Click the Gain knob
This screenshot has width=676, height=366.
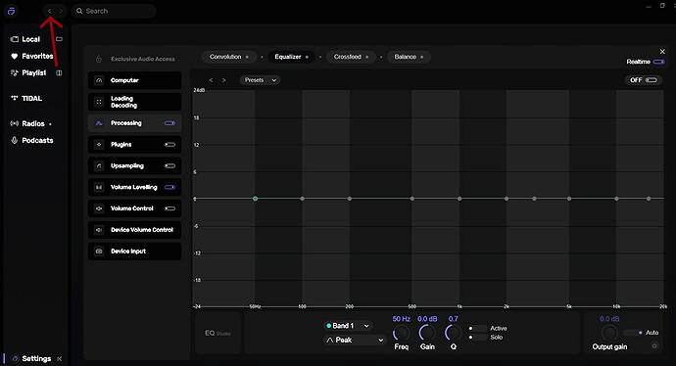tap(427, 333)
